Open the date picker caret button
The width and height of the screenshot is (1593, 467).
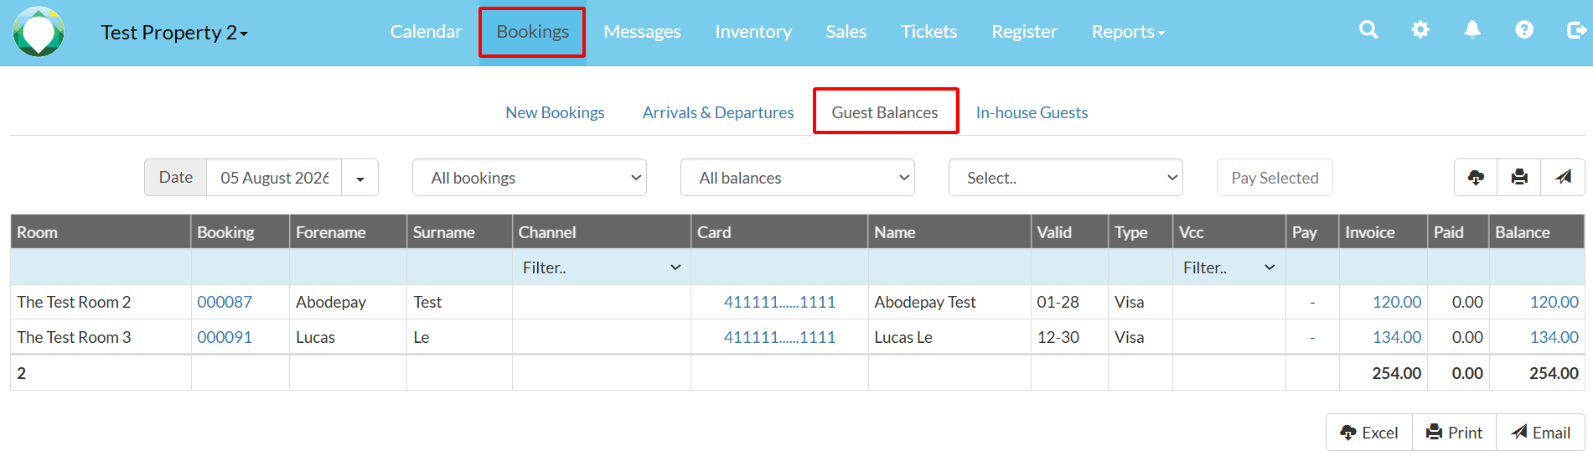point(360,178)
